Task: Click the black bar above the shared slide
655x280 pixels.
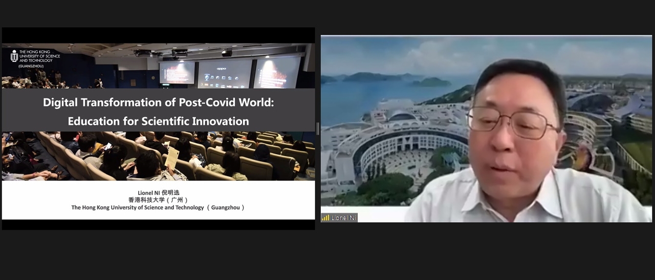Action: tap(158, 35)
